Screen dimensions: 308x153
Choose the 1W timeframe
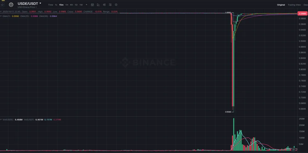point(81,5)
